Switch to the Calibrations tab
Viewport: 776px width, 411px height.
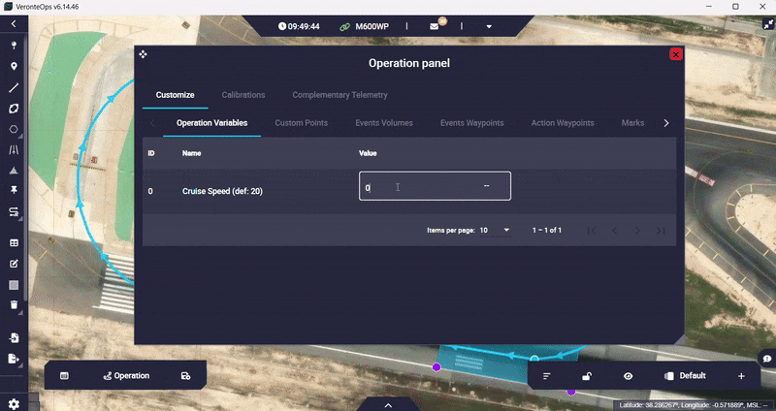[x=243, y=95]
